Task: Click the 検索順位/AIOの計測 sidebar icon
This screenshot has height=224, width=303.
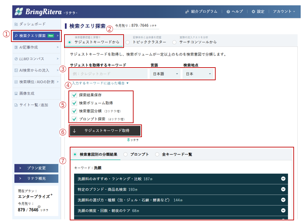Action: pyautogui.click(x=16, y=82)
